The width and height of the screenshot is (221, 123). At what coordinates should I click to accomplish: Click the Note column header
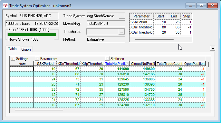click(x=22, y=64)
